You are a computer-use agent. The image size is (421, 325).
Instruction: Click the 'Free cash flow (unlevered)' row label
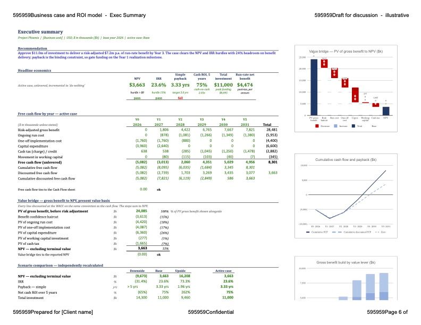point(40,162)
